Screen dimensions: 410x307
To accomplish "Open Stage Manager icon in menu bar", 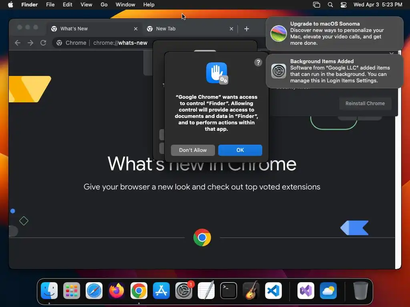I will tap(316, 5).
